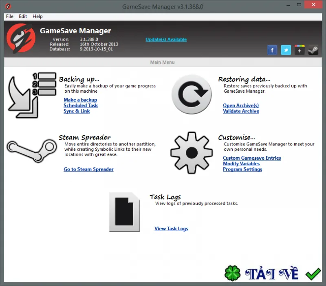Viewport: 326px width, 286px height.
Task: Open the File menu
Action: coord(9,16)
